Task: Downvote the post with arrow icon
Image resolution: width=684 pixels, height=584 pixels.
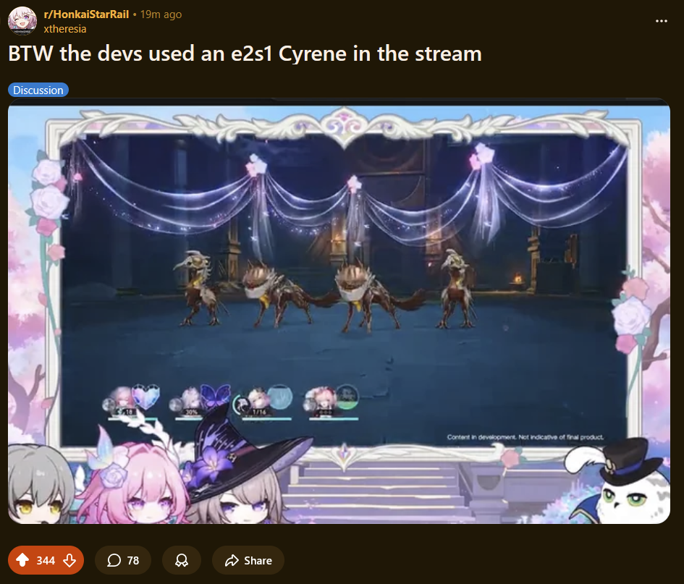Action: [x=69, y=560]
